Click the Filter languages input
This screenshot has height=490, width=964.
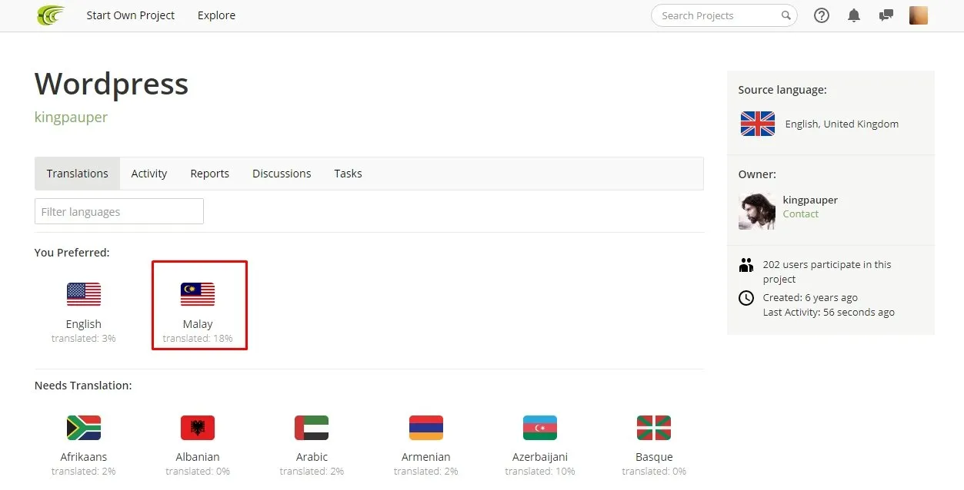[x=119, y=211]
